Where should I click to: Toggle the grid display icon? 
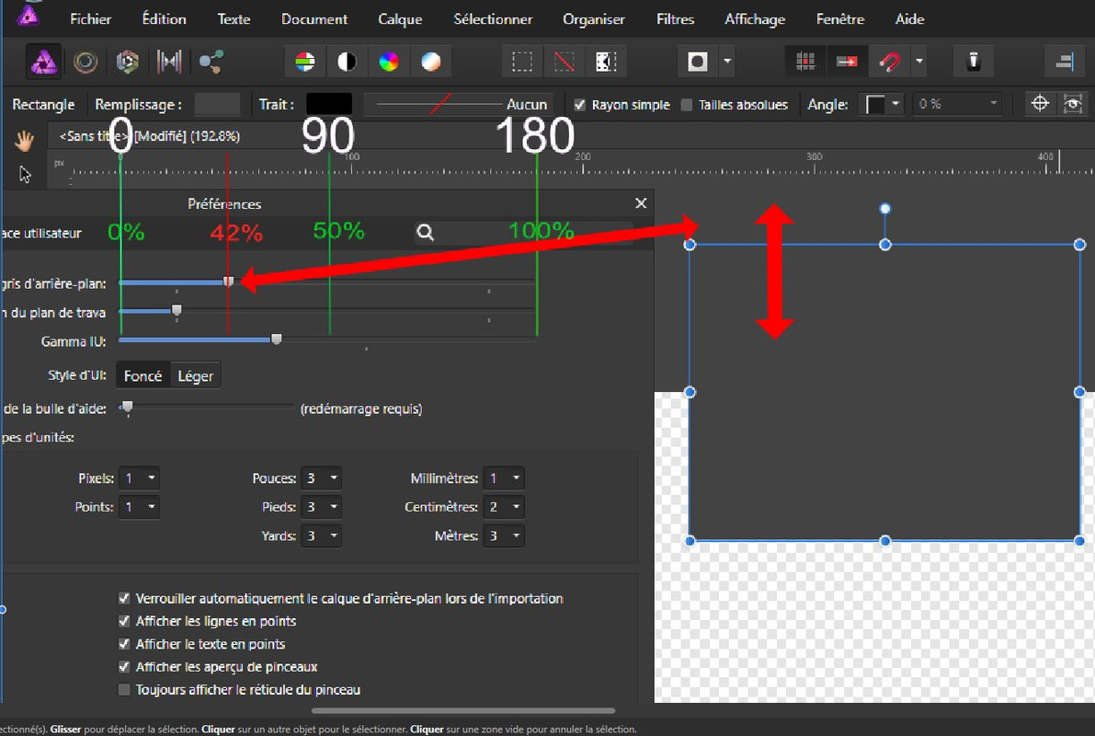tap(806, 63)
